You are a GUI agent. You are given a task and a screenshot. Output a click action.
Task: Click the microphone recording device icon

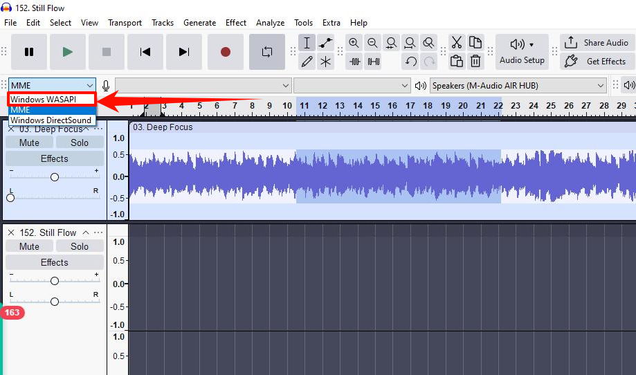pos(106,86)
